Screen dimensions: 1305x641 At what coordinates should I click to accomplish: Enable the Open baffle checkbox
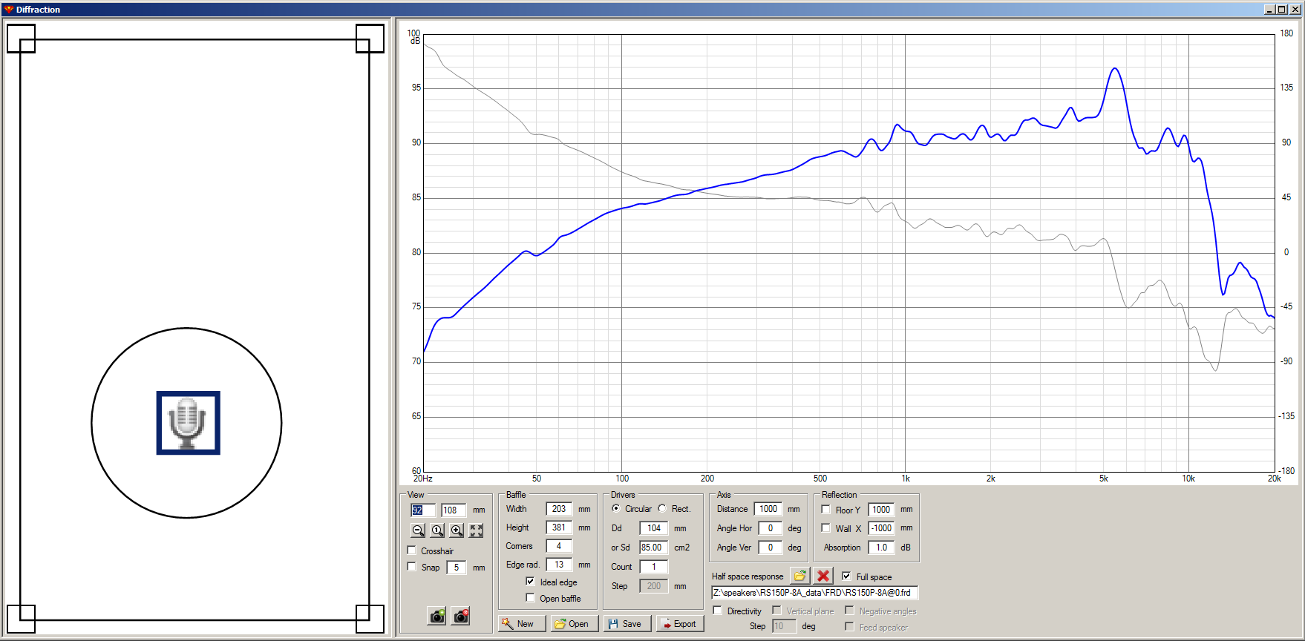(530, 598)
